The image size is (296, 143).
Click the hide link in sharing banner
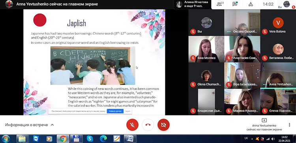(127, 111)
